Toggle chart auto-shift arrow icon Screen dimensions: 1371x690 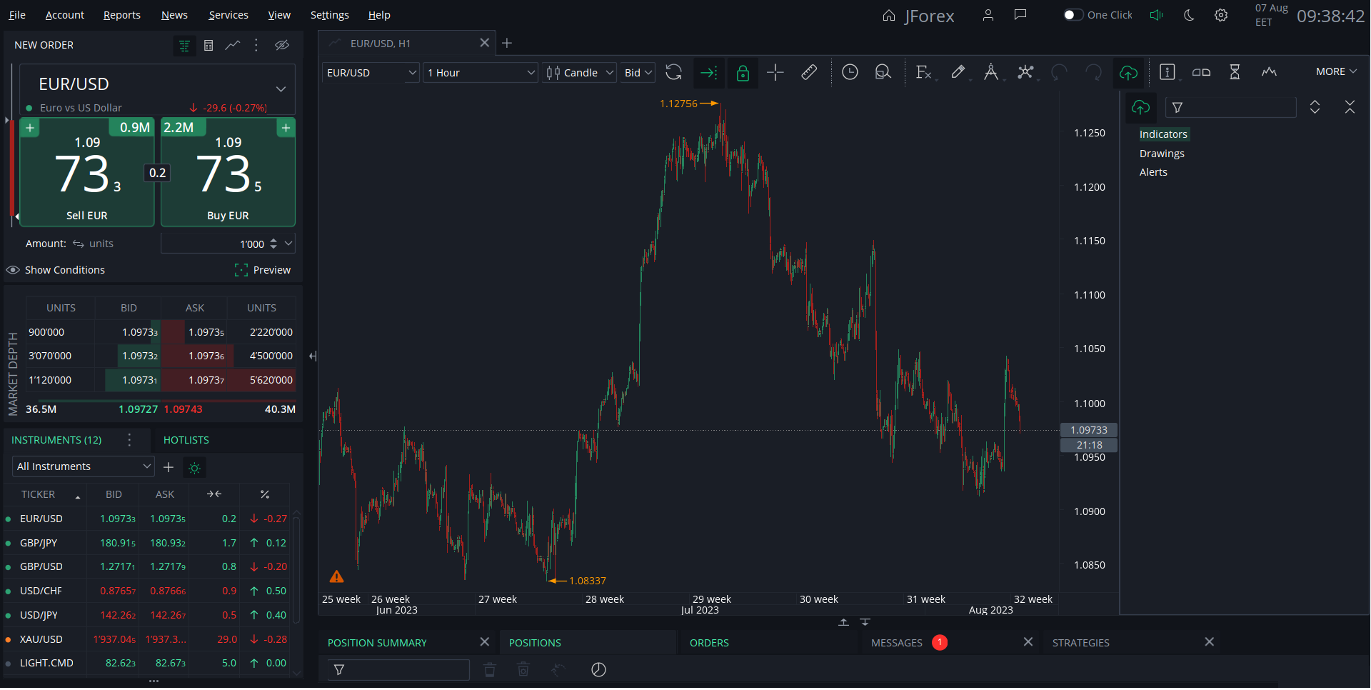coord(708,72)
